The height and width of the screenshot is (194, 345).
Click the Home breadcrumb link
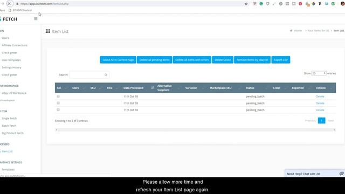298,31
